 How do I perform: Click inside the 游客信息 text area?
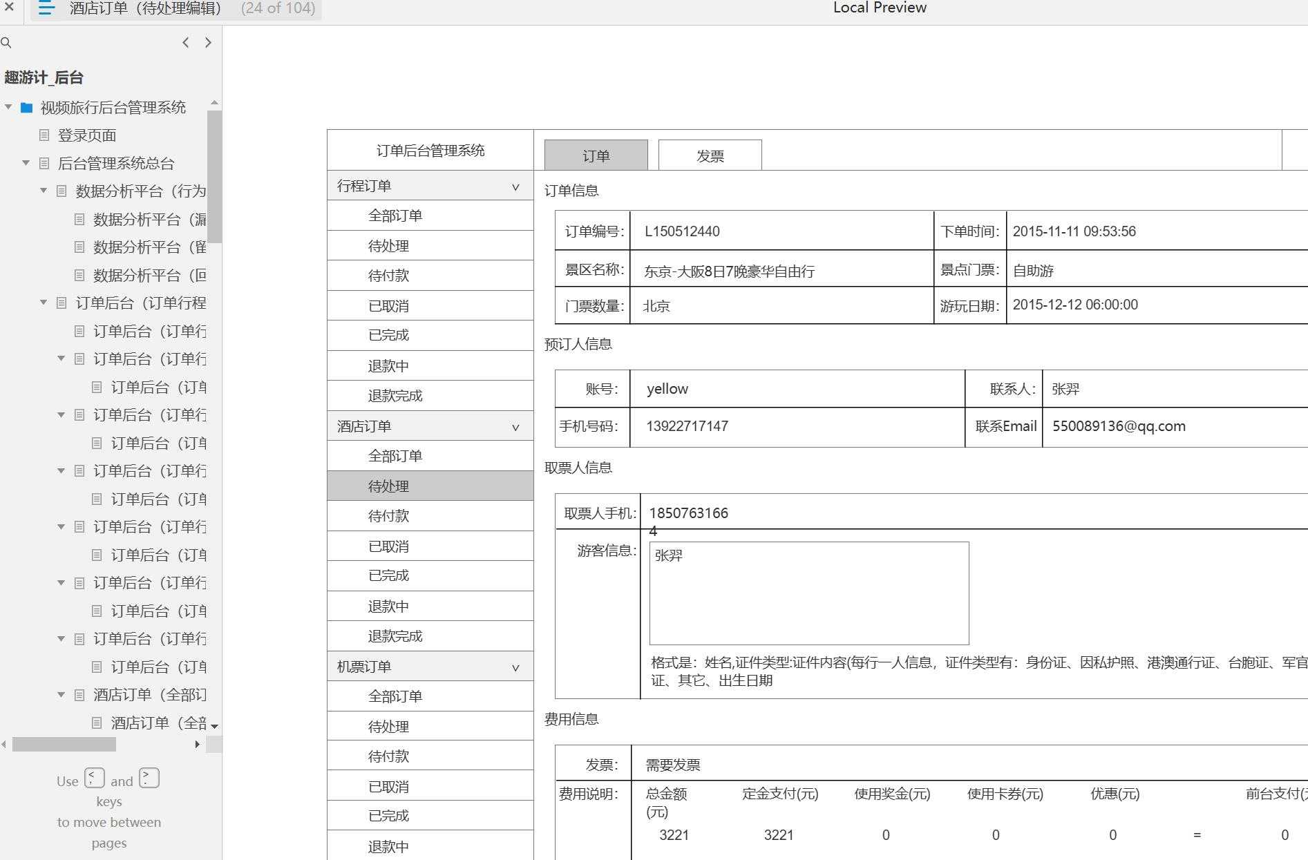pos(808,594)
